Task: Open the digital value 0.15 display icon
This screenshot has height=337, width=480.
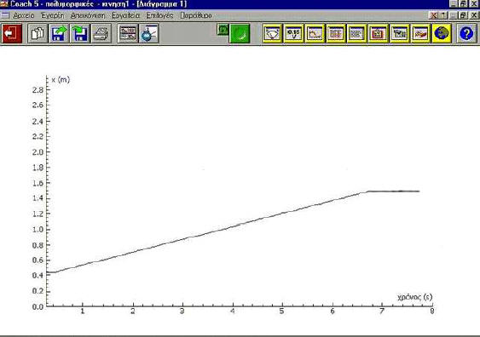Action: pyautogui.click(x=293, y=33)
